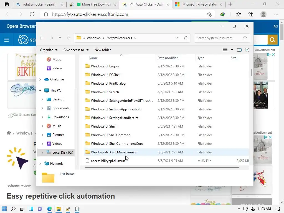Open Windows Start menu
The height and width of the screenshot is (213, 284).
coord(4,209)
